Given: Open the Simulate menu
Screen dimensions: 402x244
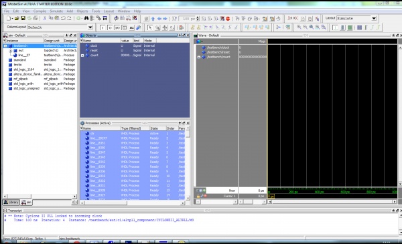Looking at the screenshot, I should tap(56, 11).
